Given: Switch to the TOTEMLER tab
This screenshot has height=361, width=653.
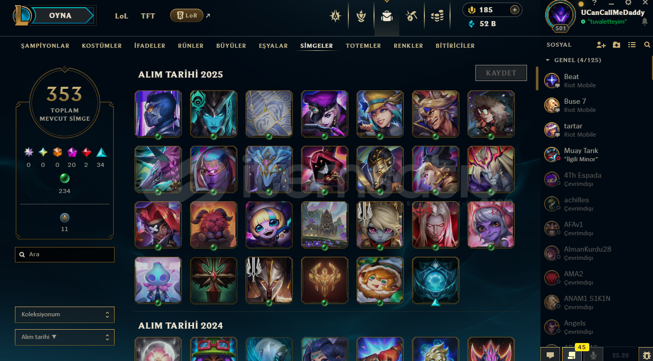Looking at the screenshot, I should pos(363,46).
